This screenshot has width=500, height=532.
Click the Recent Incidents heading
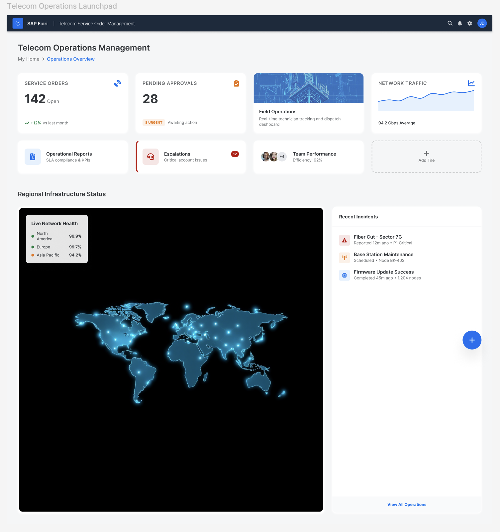pos(358,217)
